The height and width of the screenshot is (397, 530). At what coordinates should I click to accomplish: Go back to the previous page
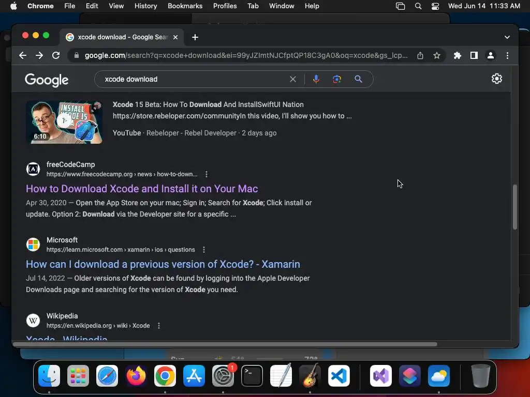pos(23,55)
